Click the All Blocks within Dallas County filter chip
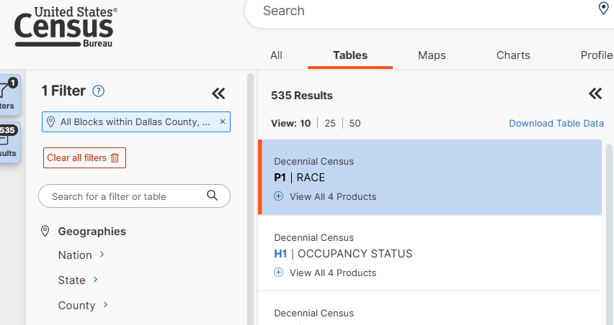 click(135, 122)
